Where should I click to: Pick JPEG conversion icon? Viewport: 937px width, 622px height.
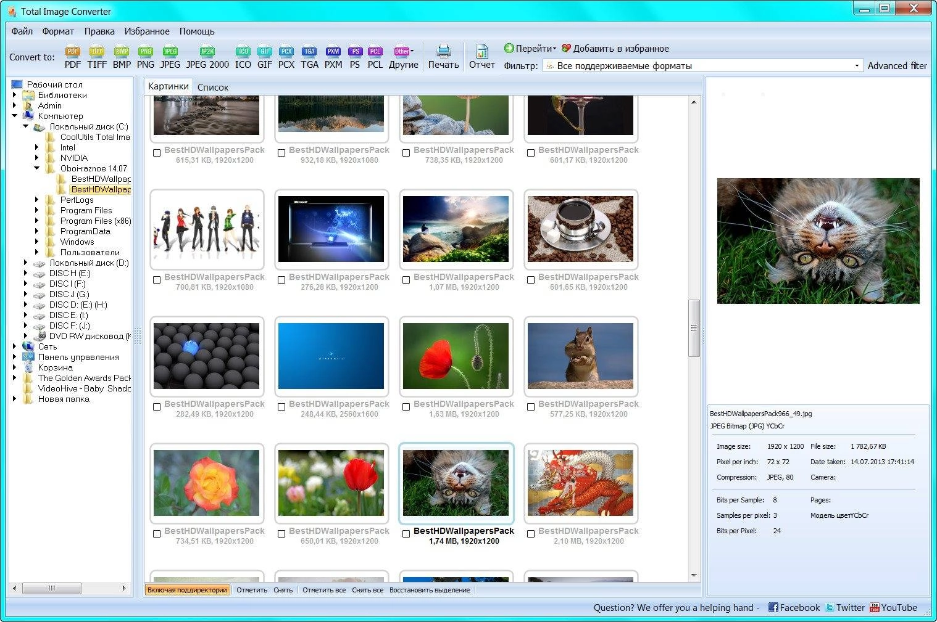click(x=170, y=52)
